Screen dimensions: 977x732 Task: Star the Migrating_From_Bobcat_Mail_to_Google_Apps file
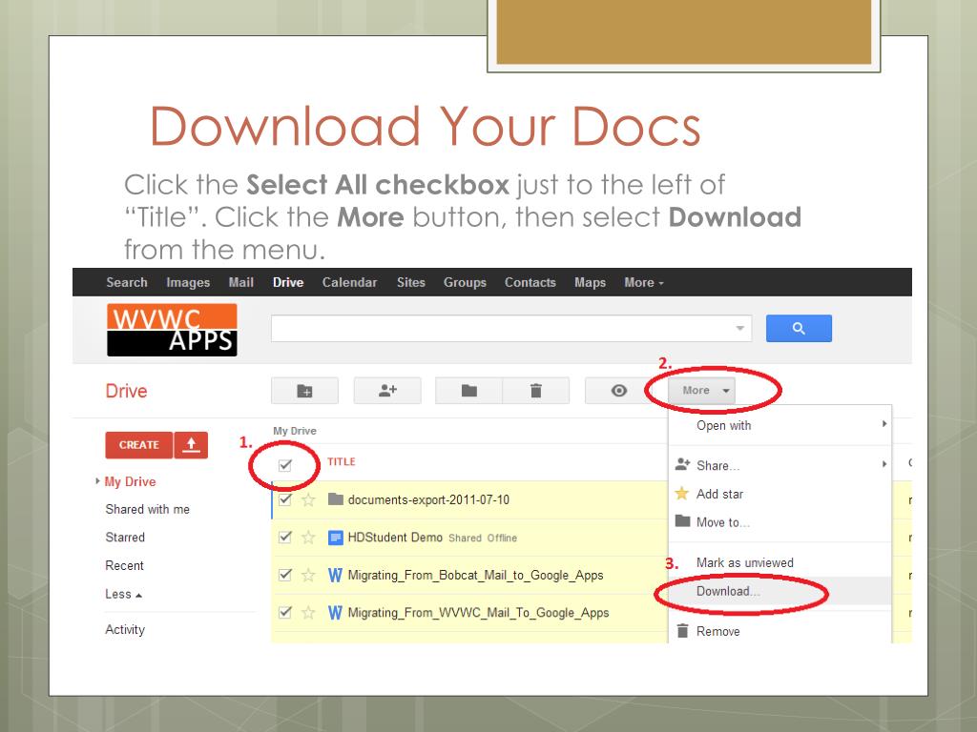[x=308, y=575]
